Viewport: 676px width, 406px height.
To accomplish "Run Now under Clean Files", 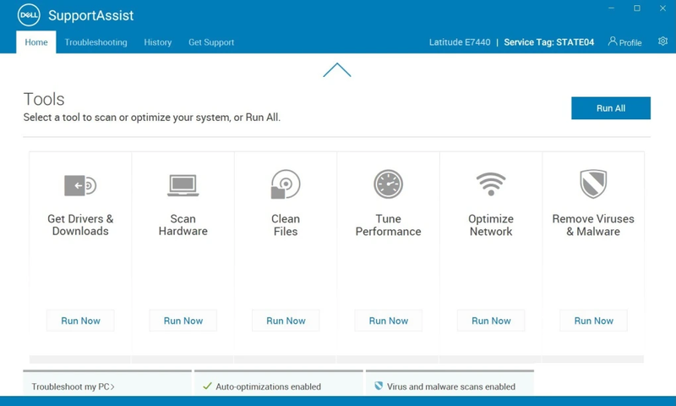I will [x=286, y=321].
